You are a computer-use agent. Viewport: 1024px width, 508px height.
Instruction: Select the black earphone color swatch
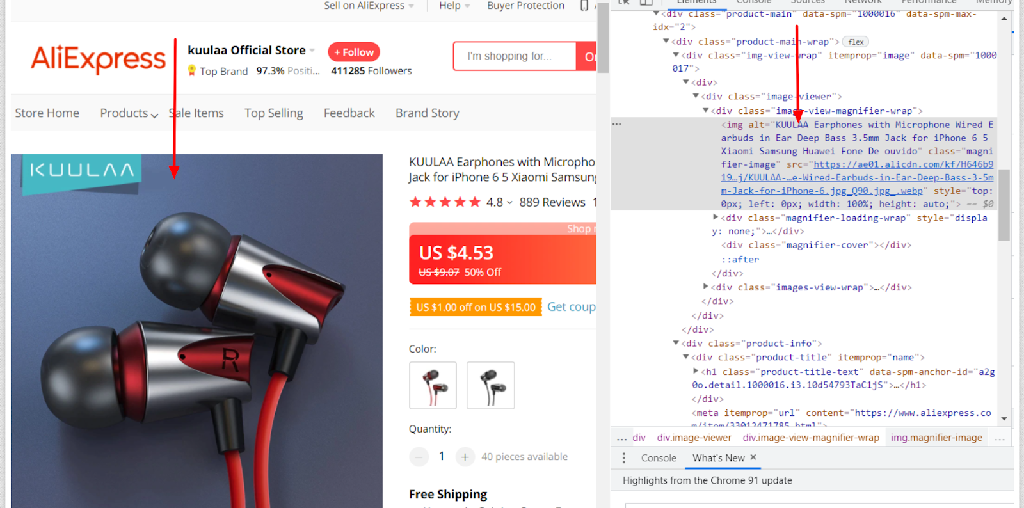pos(491,385)
